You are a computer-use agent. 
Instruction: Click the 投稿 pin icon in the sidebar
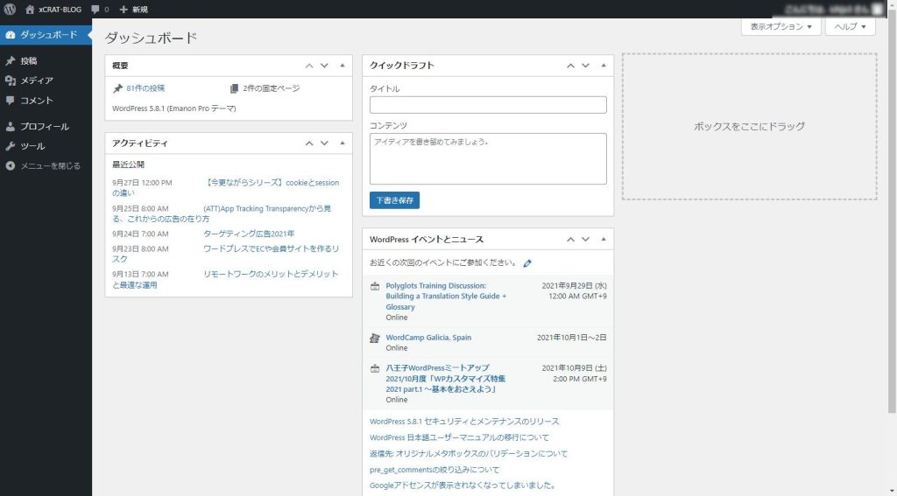(11, 60)
